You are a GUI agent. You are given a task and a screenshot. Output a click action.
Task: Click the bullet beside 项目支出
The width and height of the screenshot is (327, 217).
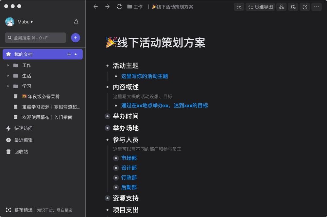tap(107, 210)
